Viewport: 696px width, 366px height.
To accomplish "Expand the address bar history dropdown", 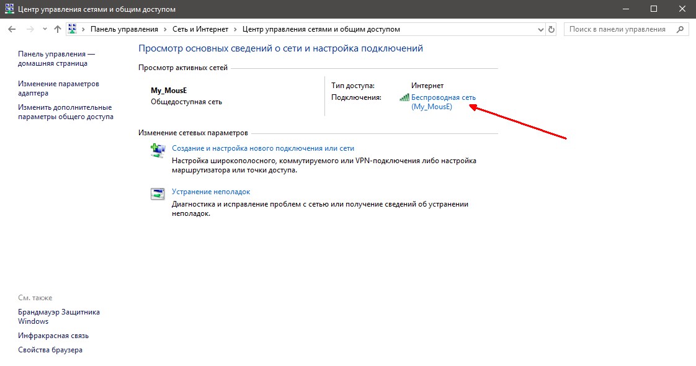I will [540, 29].
